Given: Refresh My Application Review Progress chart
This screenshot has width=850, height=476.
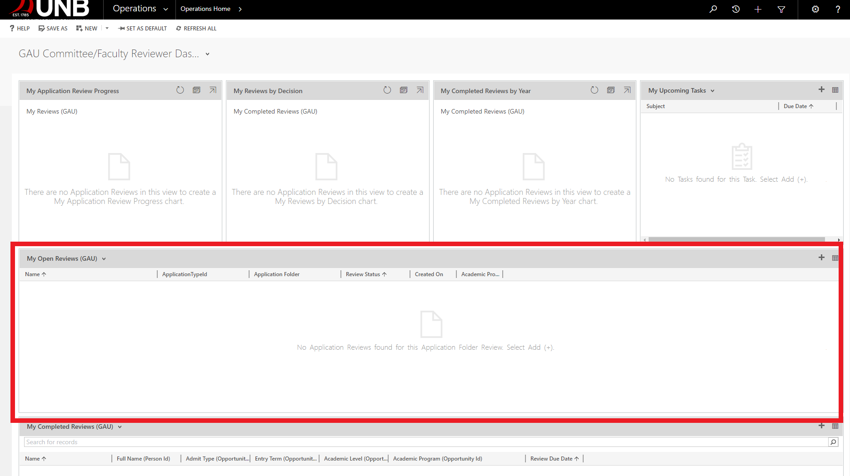Looking at the screenshot, I should [180, 90].
